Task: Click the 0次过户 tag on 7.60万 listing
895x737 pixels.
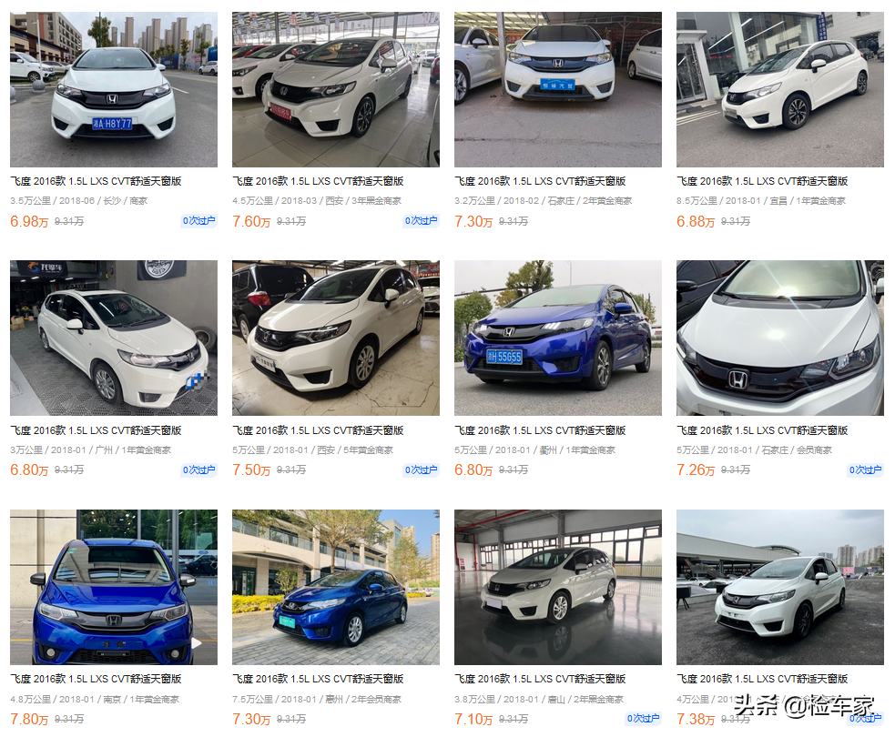Action: (422, 221)
